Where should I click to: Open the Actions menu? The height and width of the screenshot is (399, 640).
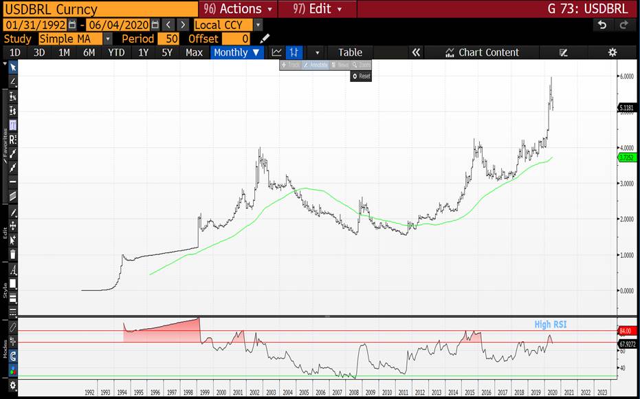click(238, 9)
